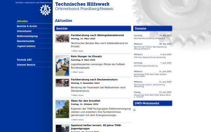Click the Termine section header
The width and height of the screenshot is (211, 132).
point(153,29)
